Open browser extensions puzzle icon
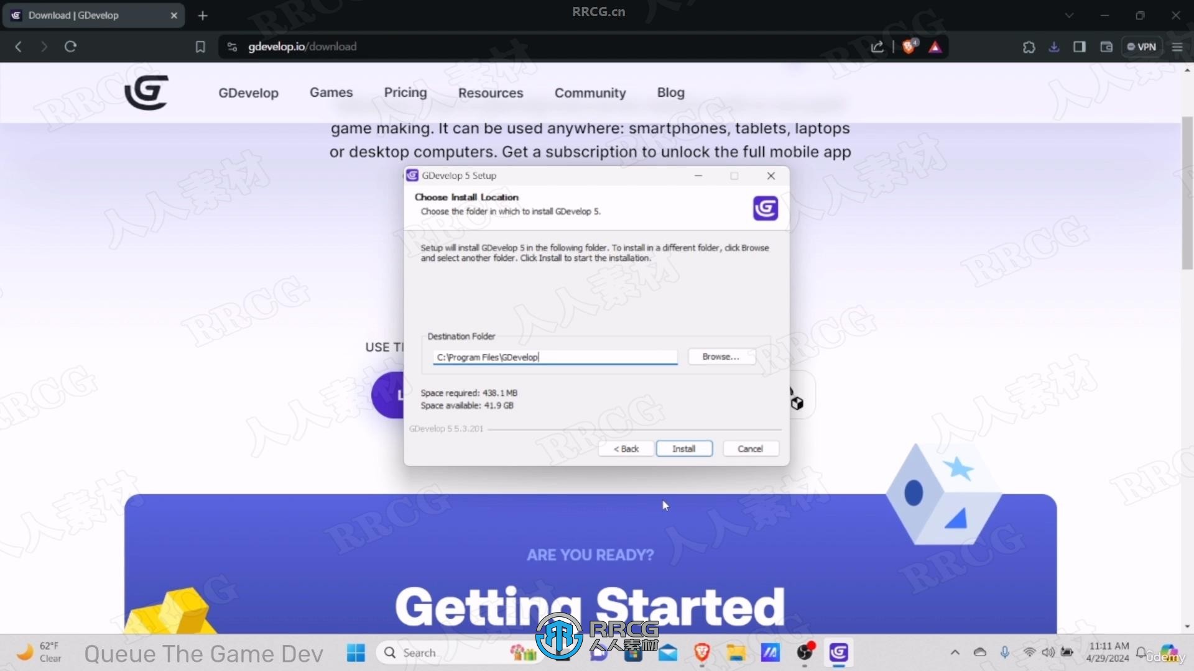The image size is (1194, 671). tap(1029, 47)
